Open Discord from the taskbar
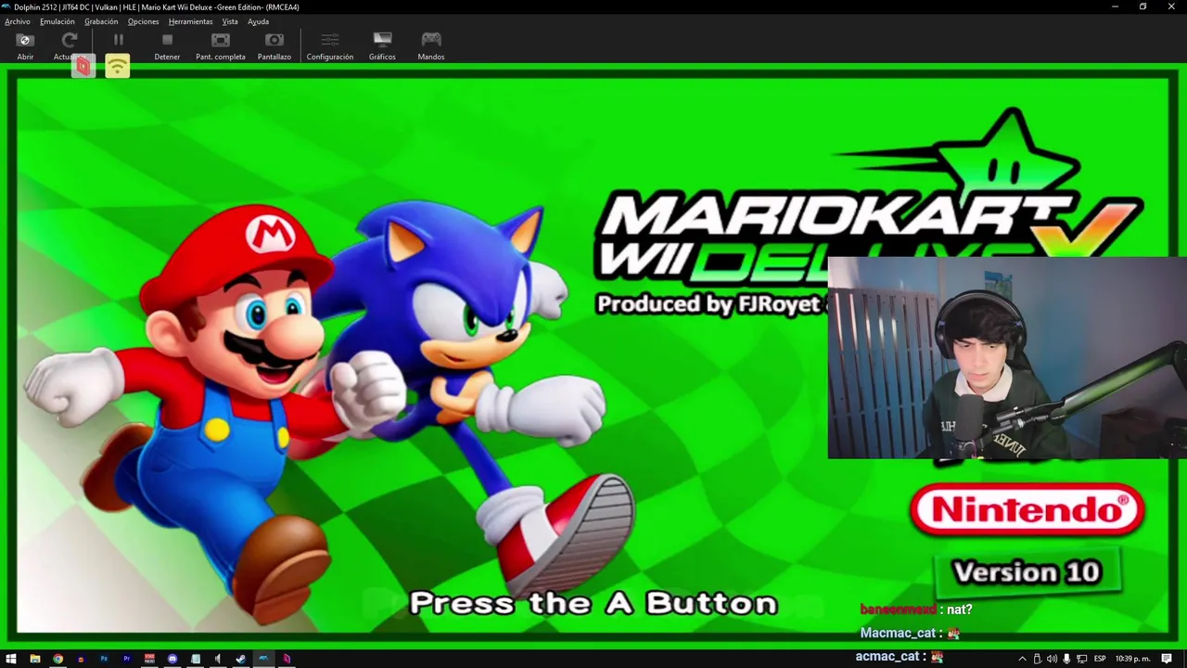 click(172, 659)
